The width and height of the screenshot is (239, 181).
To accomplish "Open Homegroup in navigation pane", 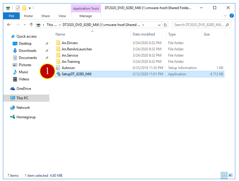I will click(26, 117).
